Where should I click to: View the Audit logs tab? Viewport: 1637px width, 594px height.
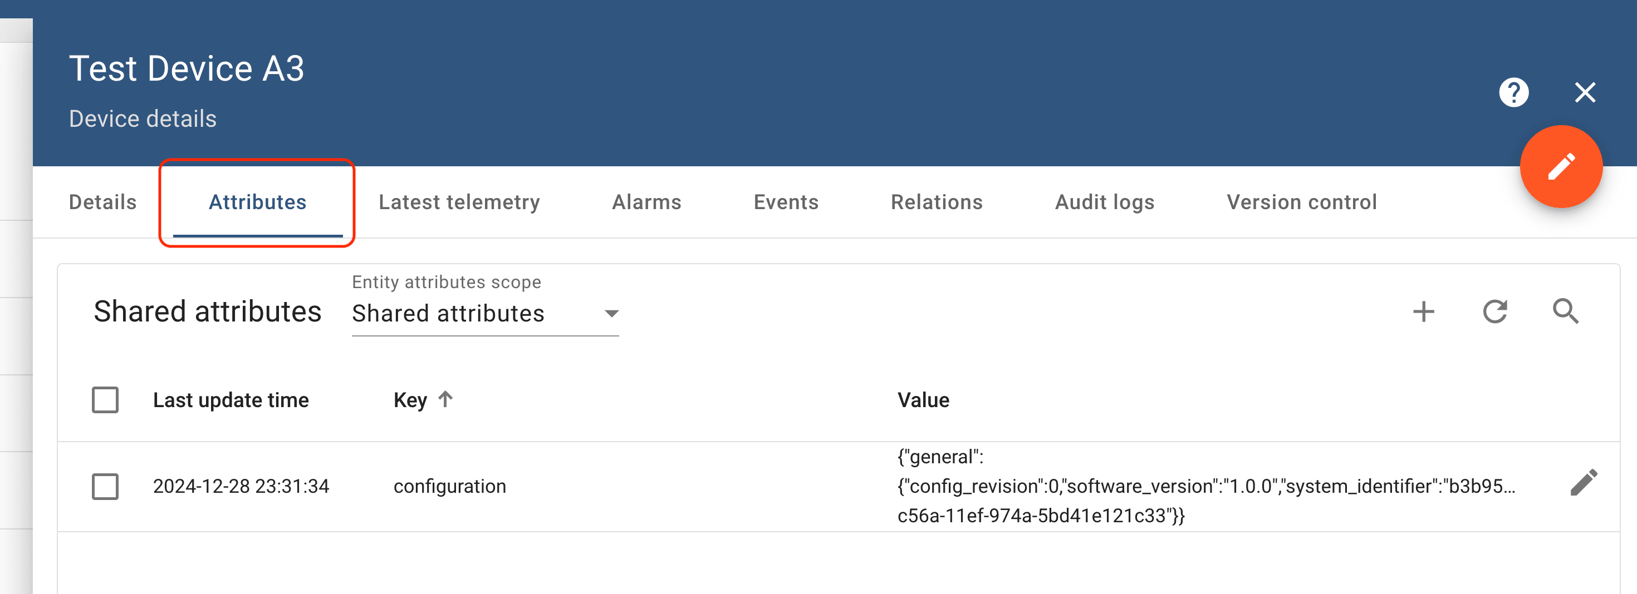coord(1105,202)
